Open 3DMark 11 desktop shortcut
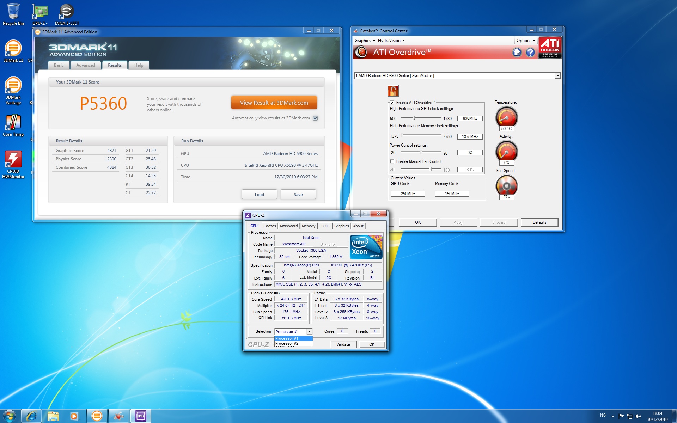The height and width of the screenshot is (423, 677). click(13, 51)
